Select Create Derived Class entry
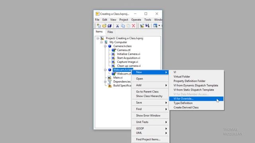The image size is (255, 143). pos(196,108)
